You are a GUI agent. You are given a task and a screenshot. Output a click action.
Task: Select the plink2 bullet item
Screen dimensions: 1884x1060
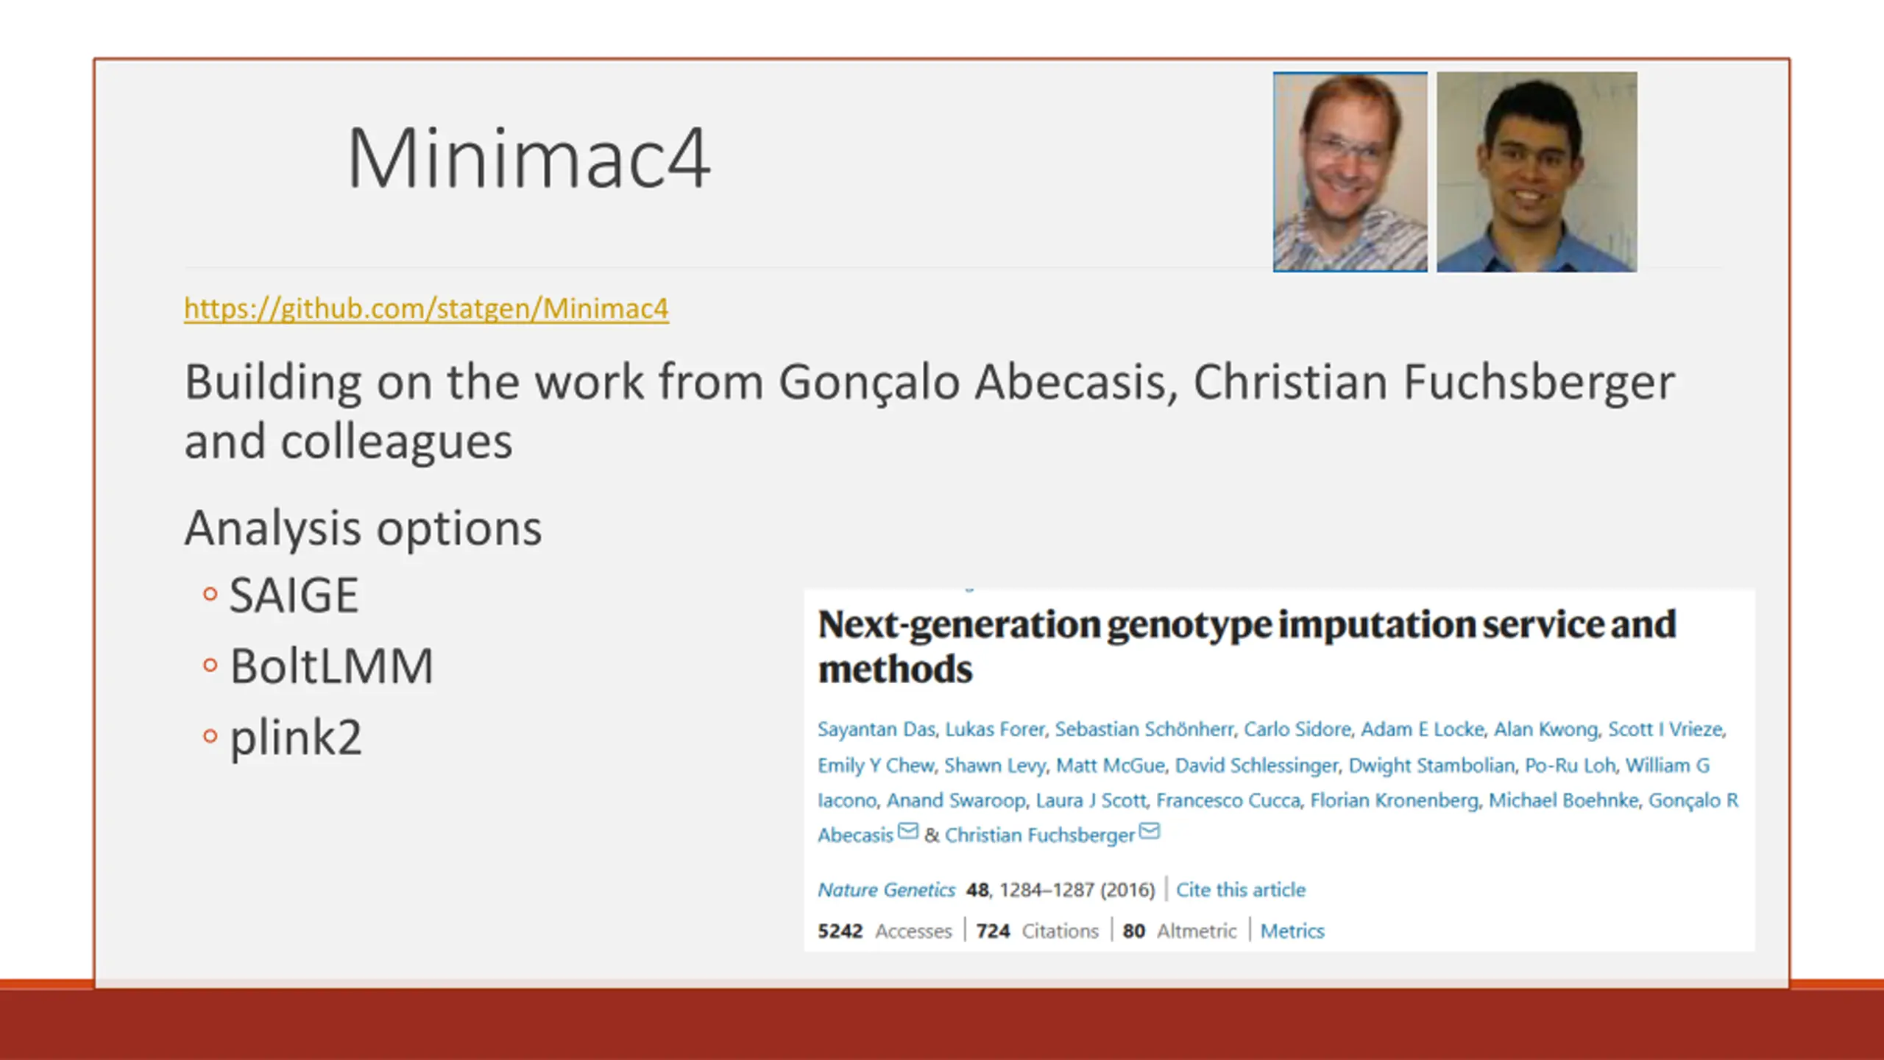(296, 738)
